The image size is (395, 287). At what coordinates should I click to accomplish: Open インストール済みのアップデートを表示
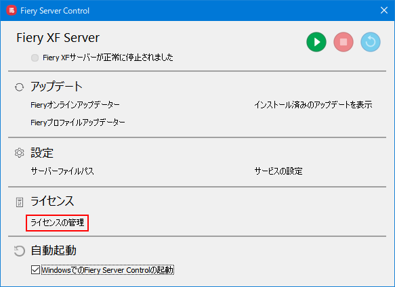pyautogui.click(x=313, y=105)
